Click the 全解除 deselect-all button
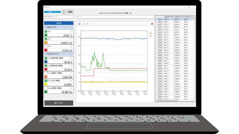This screenshot has width=239, height=134. pyautogui.click(x=70, y=12)
